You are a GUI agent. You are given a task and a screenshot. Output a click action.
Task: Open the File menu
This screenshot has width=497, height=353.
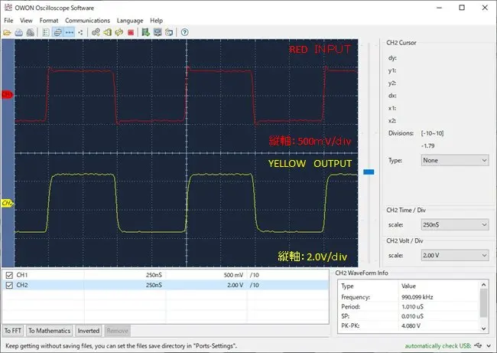click(8, 21)
